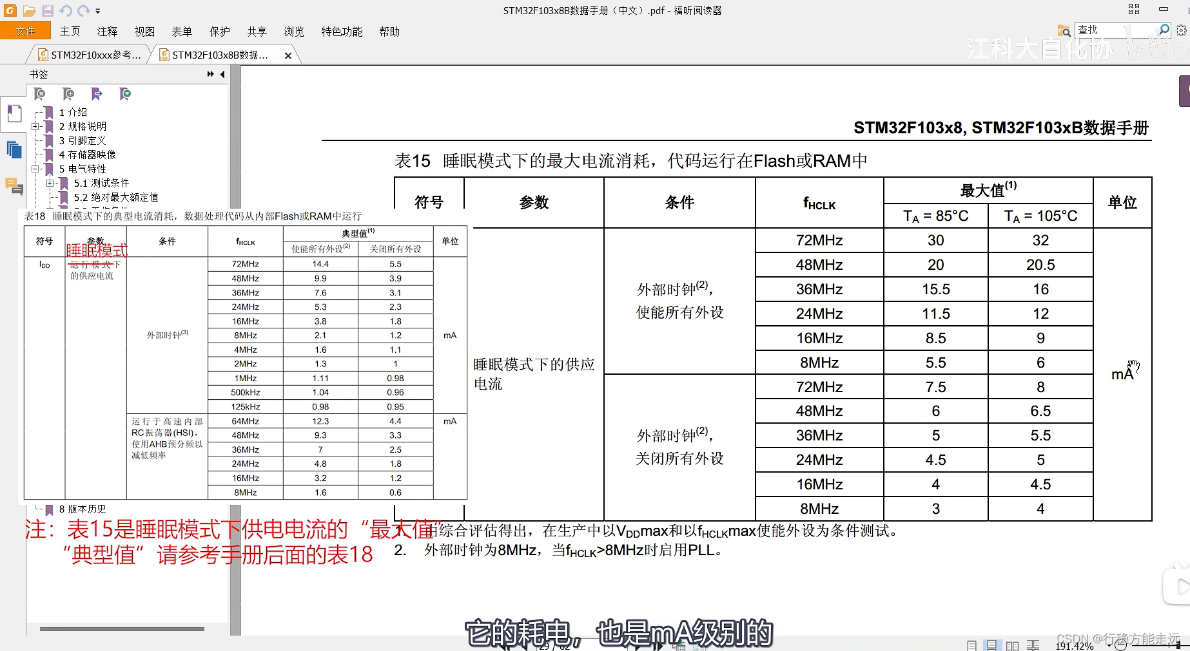1190x651 pixels.
Task: Open the quick access toolbar customize dropdown
Action: tap(98, 11)
